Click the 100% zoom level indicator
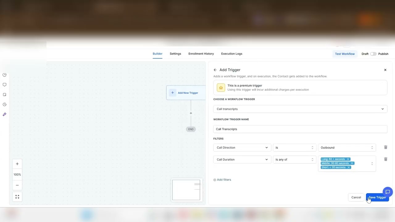The height and width of the screenshot is (222, 395). tap(17, 175)
